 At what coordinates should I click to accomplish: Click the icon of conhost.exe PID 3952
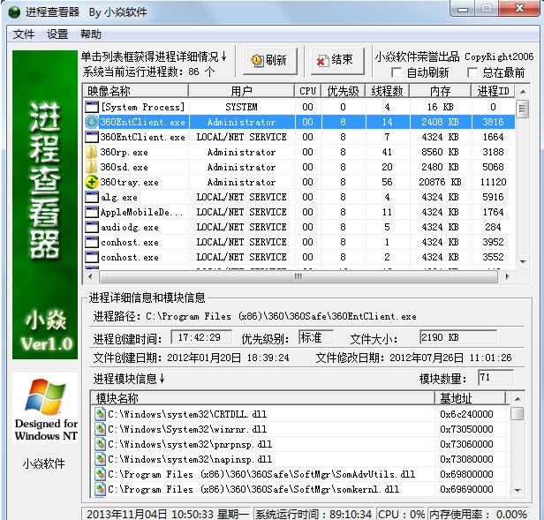pos(92,242)
